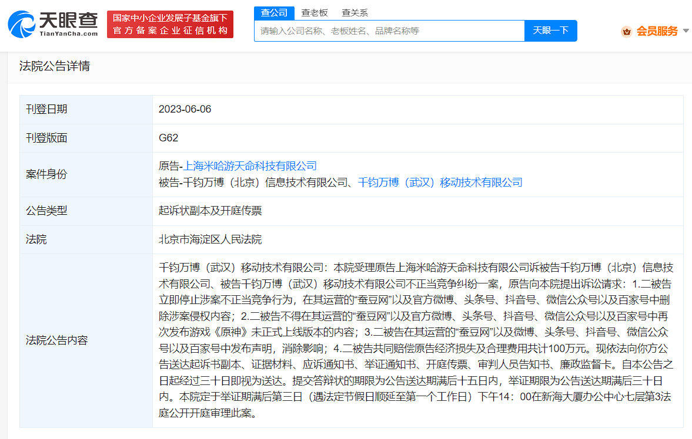Click the 法院公告内容 label cell
Screen dimensions: 692x439
pos(86,340)
